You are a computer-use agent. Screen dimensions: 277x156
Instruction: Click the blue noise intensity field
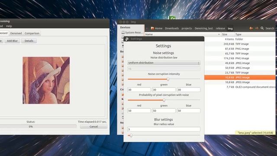(189, 90)
